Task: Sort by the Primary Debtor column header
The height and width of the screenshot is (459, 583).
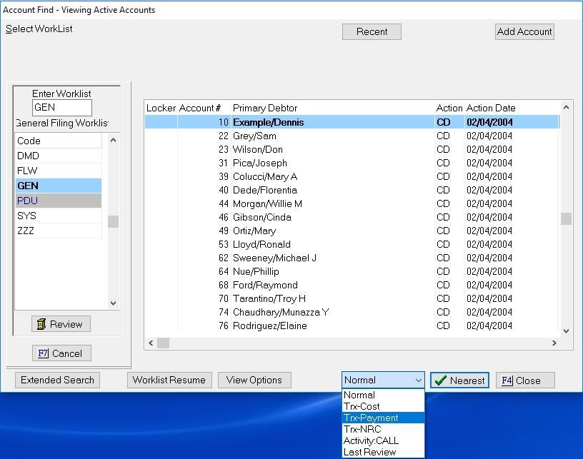Action: [265, 108]
